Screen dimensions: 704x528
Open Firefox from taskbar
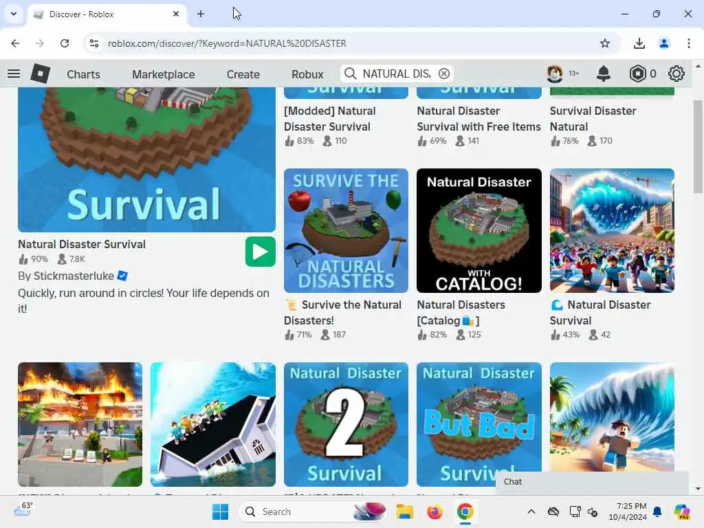click(434, 511)
